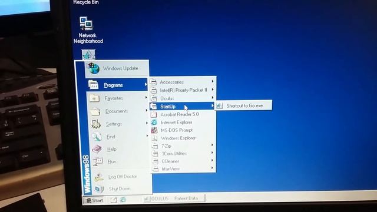
Task: Open Windows Update from Start menu
Action: click(117, 68)
